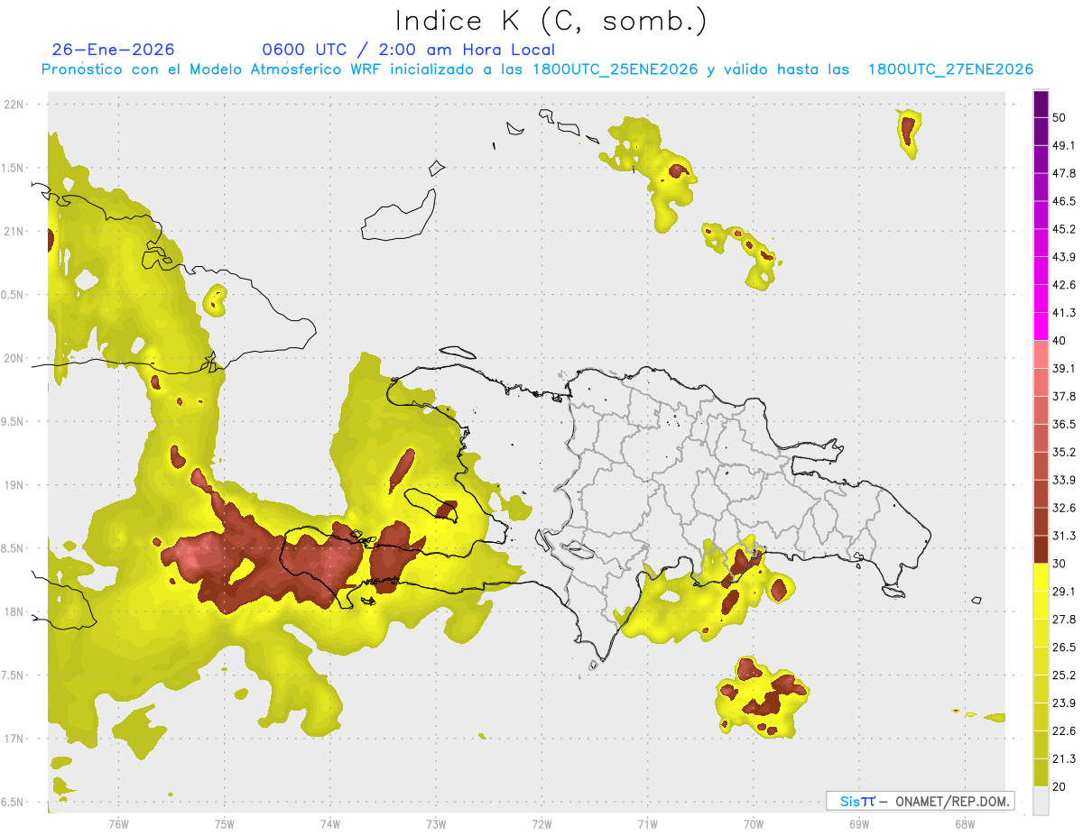1083x836 pixels.
Task: Click the colorbar value "33.9"
Action: (1064, 480)
